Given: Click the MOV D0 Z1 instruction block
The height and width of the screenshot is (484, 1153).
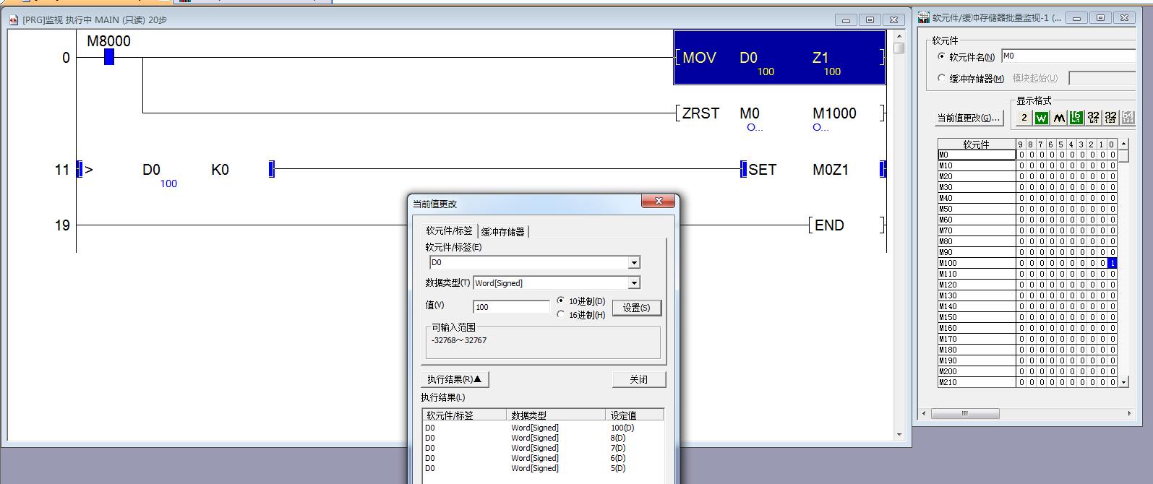Looking at the screenshot, I should tap(779, 58).
